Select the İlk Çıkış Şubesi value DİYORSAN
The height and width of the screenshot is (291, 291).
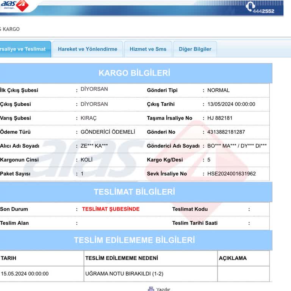point(94,89)
